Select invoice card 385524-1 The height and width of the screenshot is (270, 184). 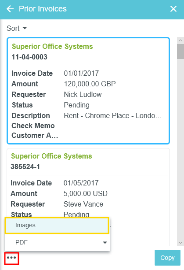[88, 182]
